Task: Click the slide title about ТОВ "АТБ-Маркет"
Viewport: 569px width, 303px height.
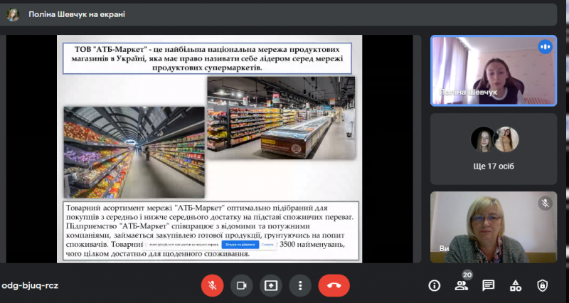Action: click(x=207, y=58)
